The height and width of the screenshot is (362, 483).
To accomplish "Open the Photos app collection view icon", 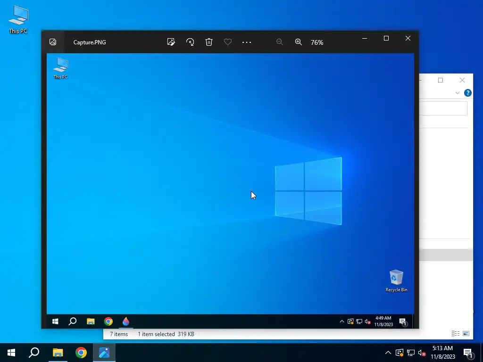I will (x=53, y=42).
